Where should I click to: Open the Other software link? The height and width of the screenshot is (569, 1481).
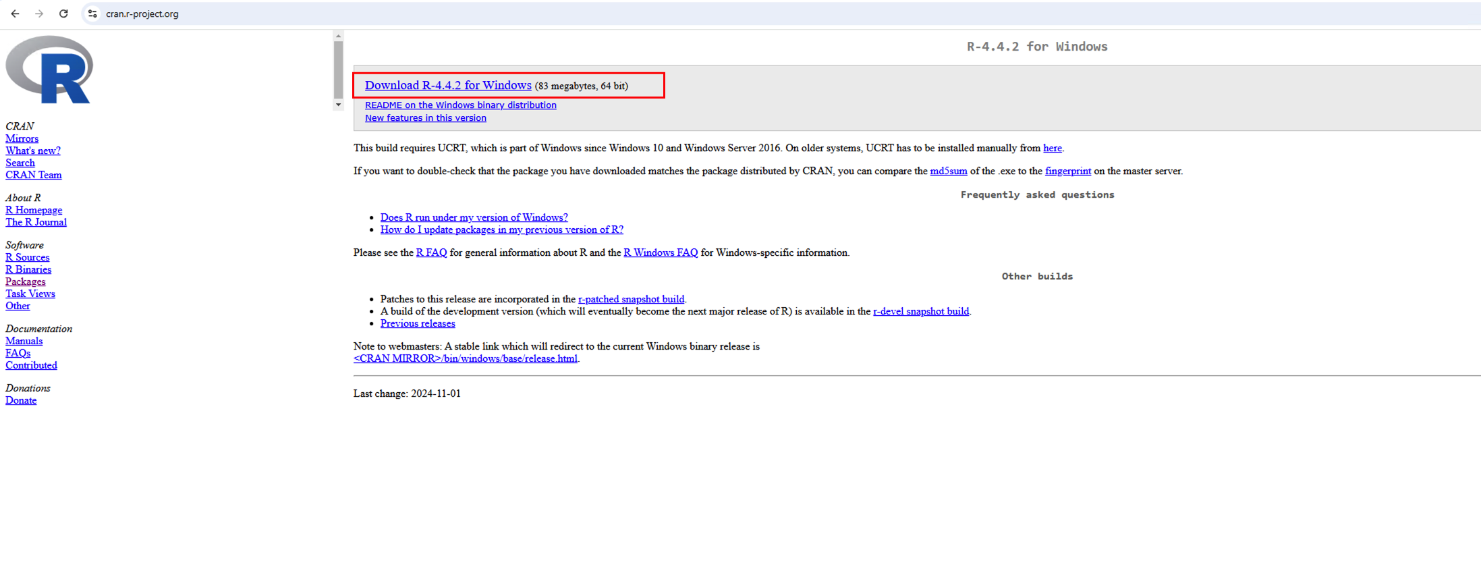pyautogui.click(x=18, y=306)
